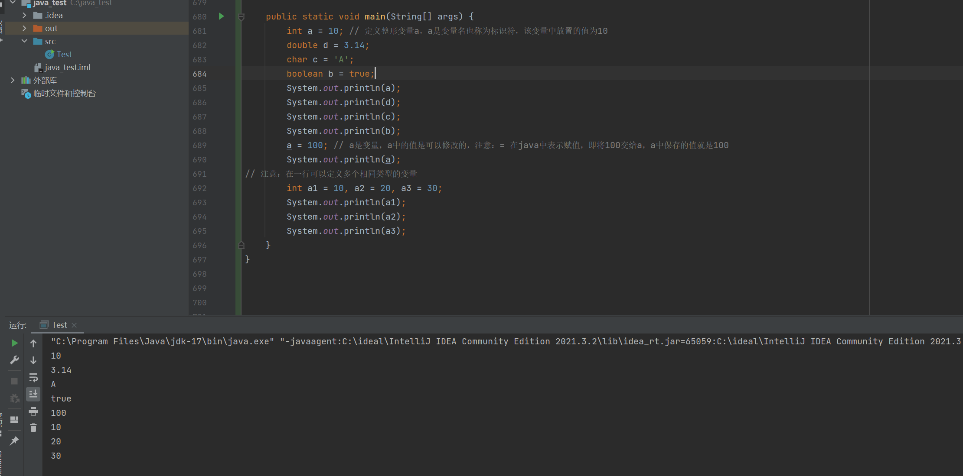Collapse main method fold marker at line 680
963x476 pixels.
(x=242, y=17)
